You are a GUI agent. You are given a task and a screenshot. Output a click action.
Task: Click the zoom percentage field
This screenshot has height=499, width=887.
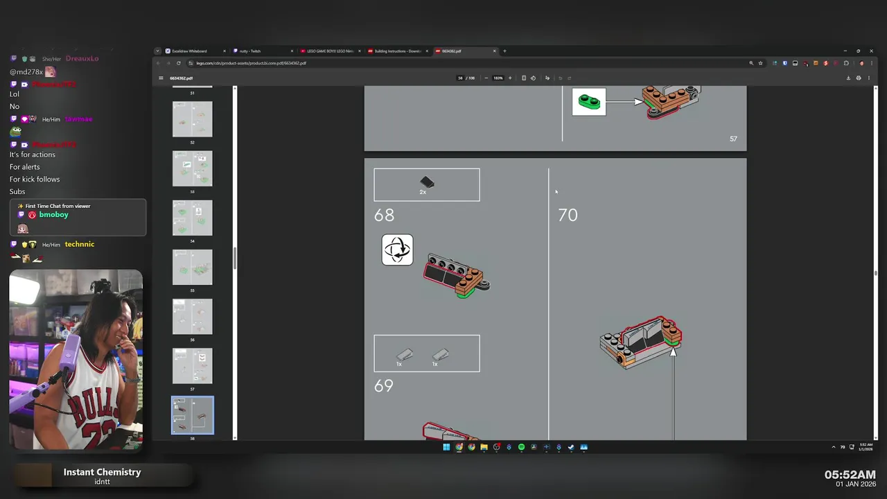tap(498, 78)
